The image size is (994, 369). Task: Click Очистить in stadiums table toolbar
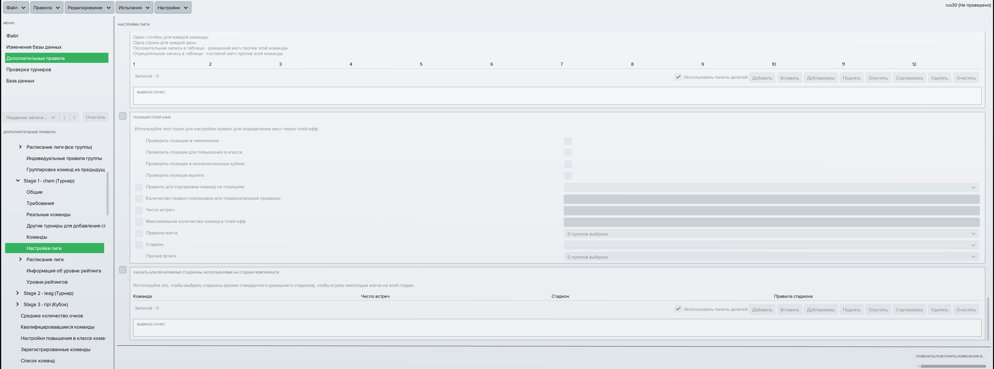(966, 310)
